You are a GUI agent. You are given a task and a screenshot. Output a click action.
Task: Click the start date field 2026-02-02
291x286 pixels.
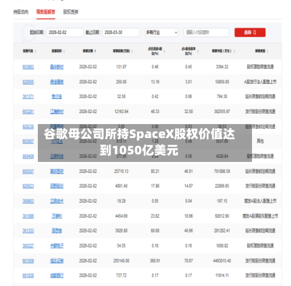[x=65, y=32]
